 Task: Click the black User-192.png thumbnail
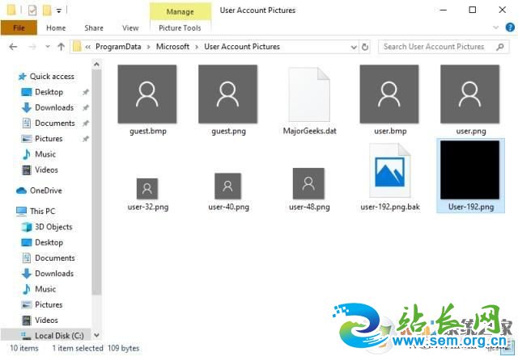pos(471,169)
